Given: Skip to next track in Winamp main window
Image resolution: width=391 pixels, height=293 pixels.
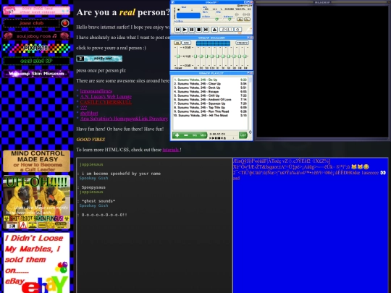Looking at the screenshot, I should [x=206, y=30].
